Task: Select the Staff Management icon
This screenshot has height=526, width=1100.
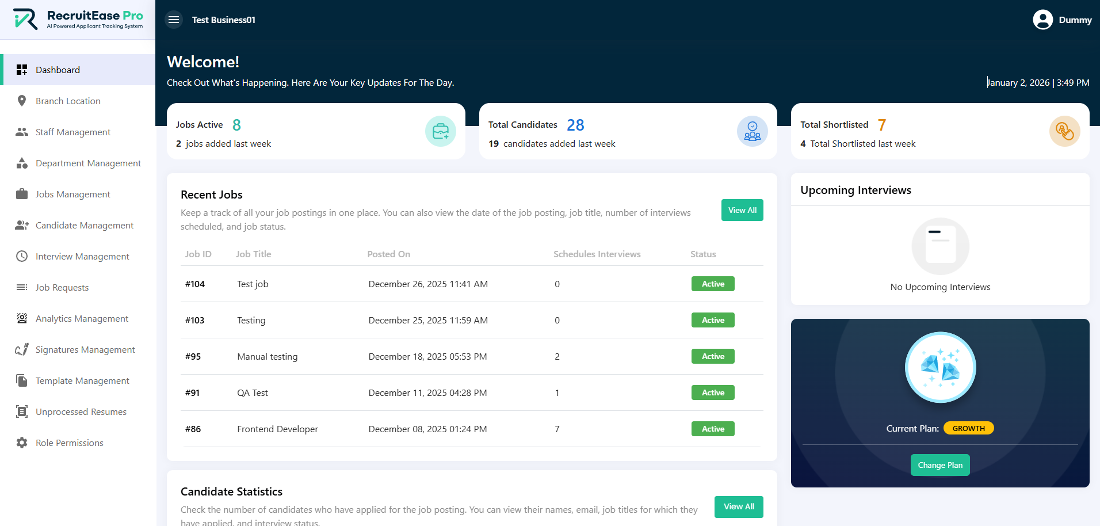Action: [x=22, y=132]
